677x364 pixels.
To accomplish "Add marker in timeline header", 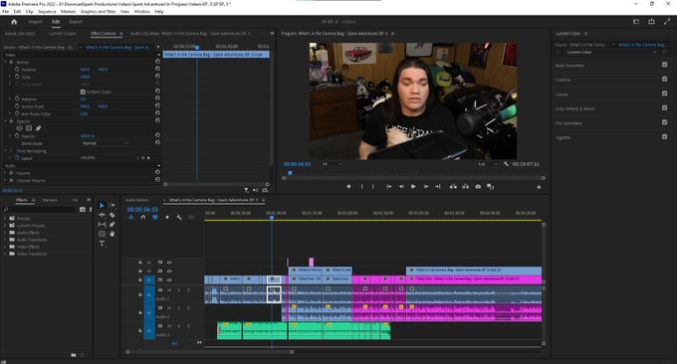I will (167, 218).
